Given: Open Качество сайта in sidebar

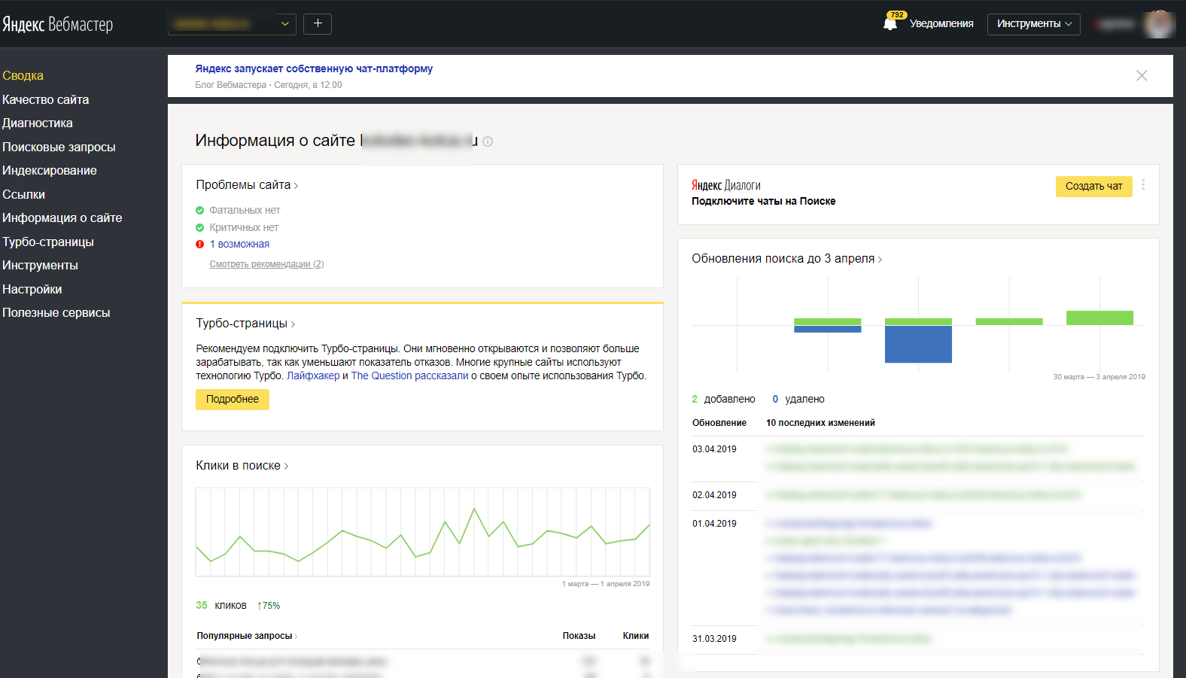Looking at the screenshot, I should 45,99.
